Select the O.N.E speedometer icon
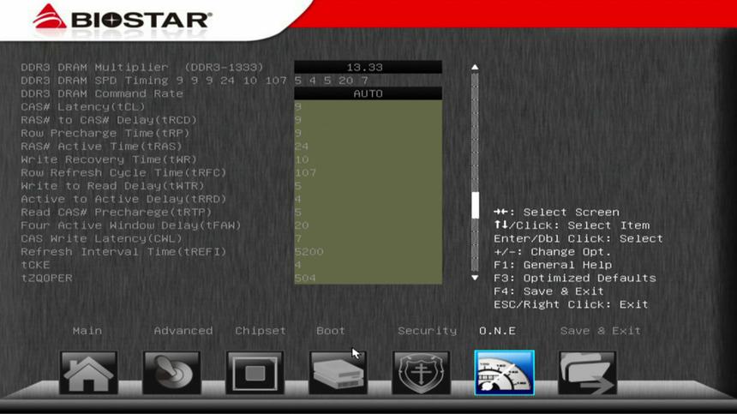737x414 pixels. pos(505,373)
